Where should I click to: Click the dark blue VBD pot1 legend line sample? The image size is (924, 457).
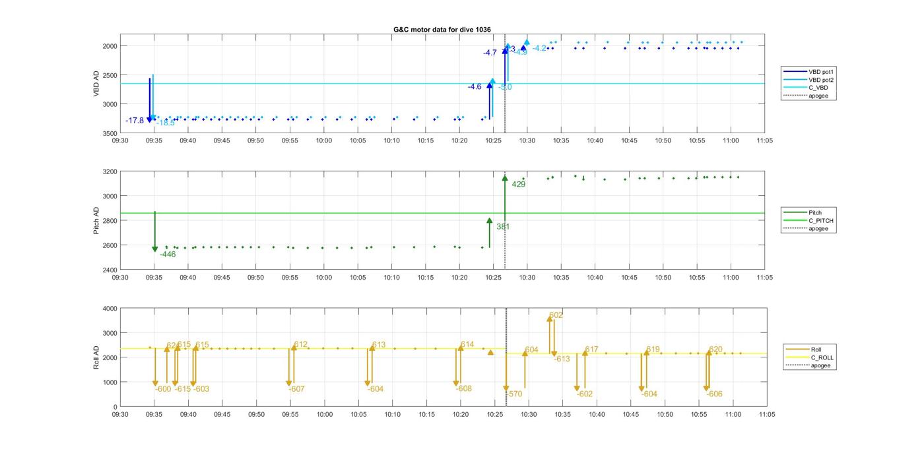coord(795,71)
